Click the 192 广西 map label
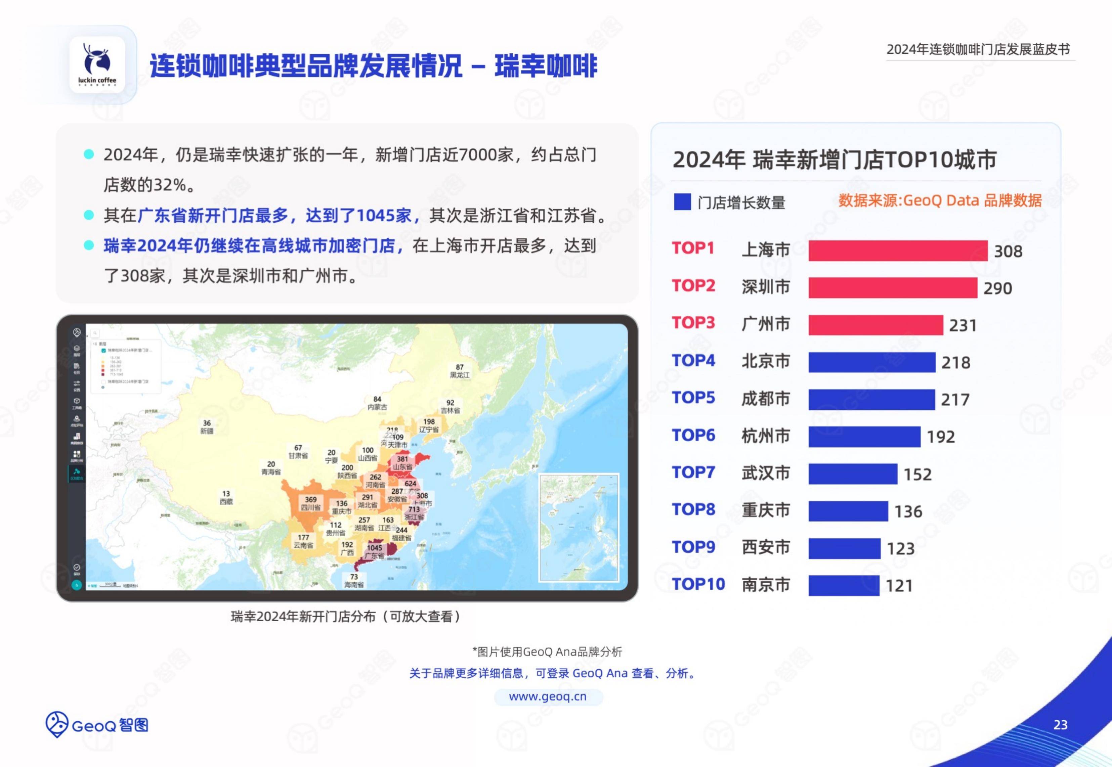This screenshot has height=767, width=1112. point(347,548)
